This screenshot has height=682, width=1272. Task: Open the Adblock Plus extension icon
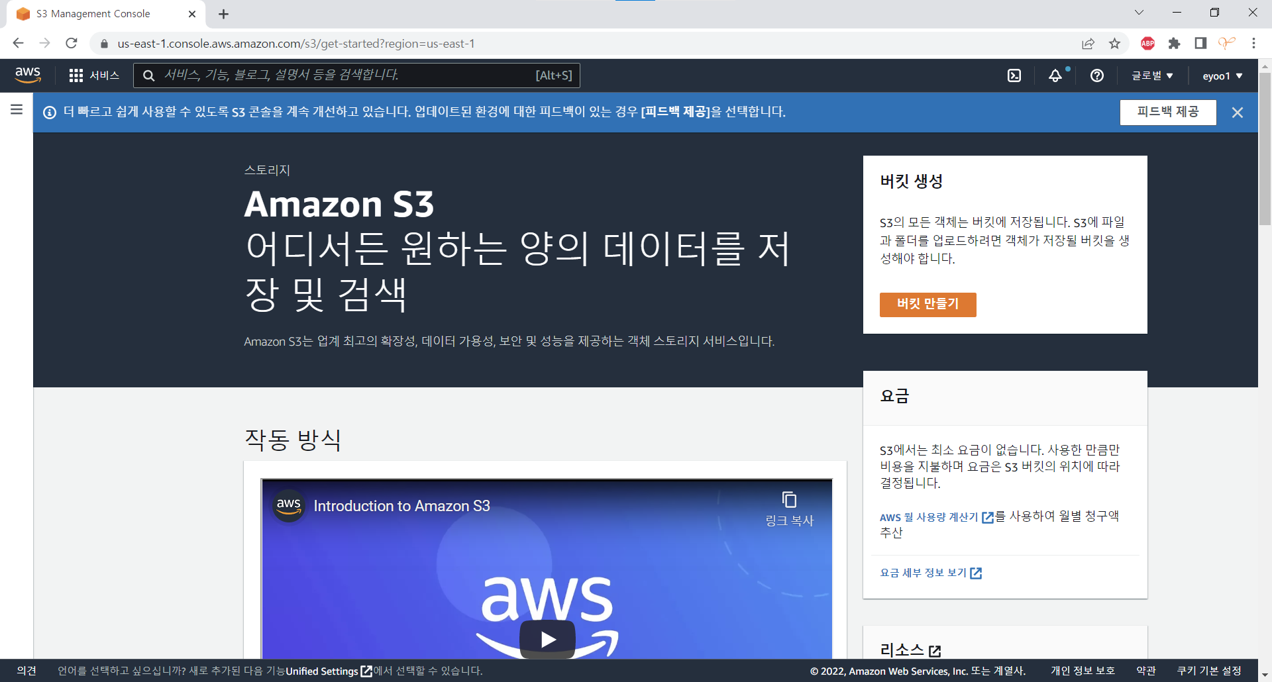pos(1148,44)
